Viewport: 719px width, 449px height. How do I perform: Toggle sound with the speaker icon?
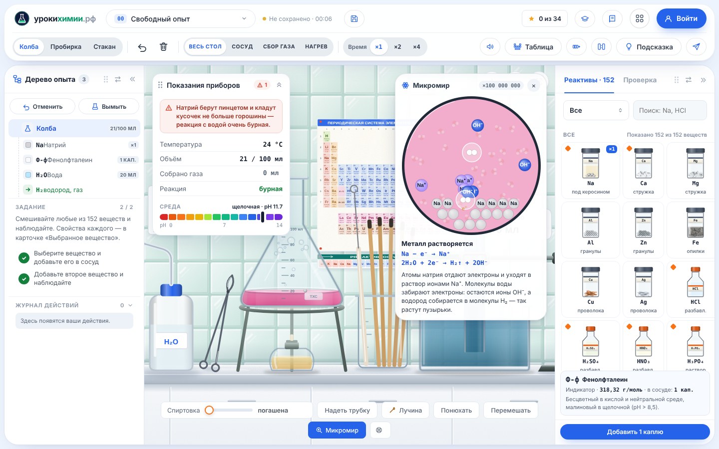click(490, 47)
